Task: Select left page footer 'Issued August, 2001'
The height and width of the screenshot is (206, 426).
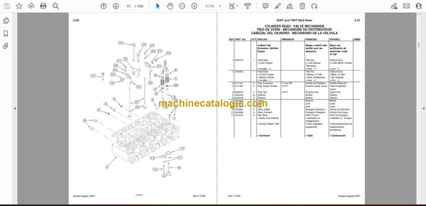Action: 84,196
